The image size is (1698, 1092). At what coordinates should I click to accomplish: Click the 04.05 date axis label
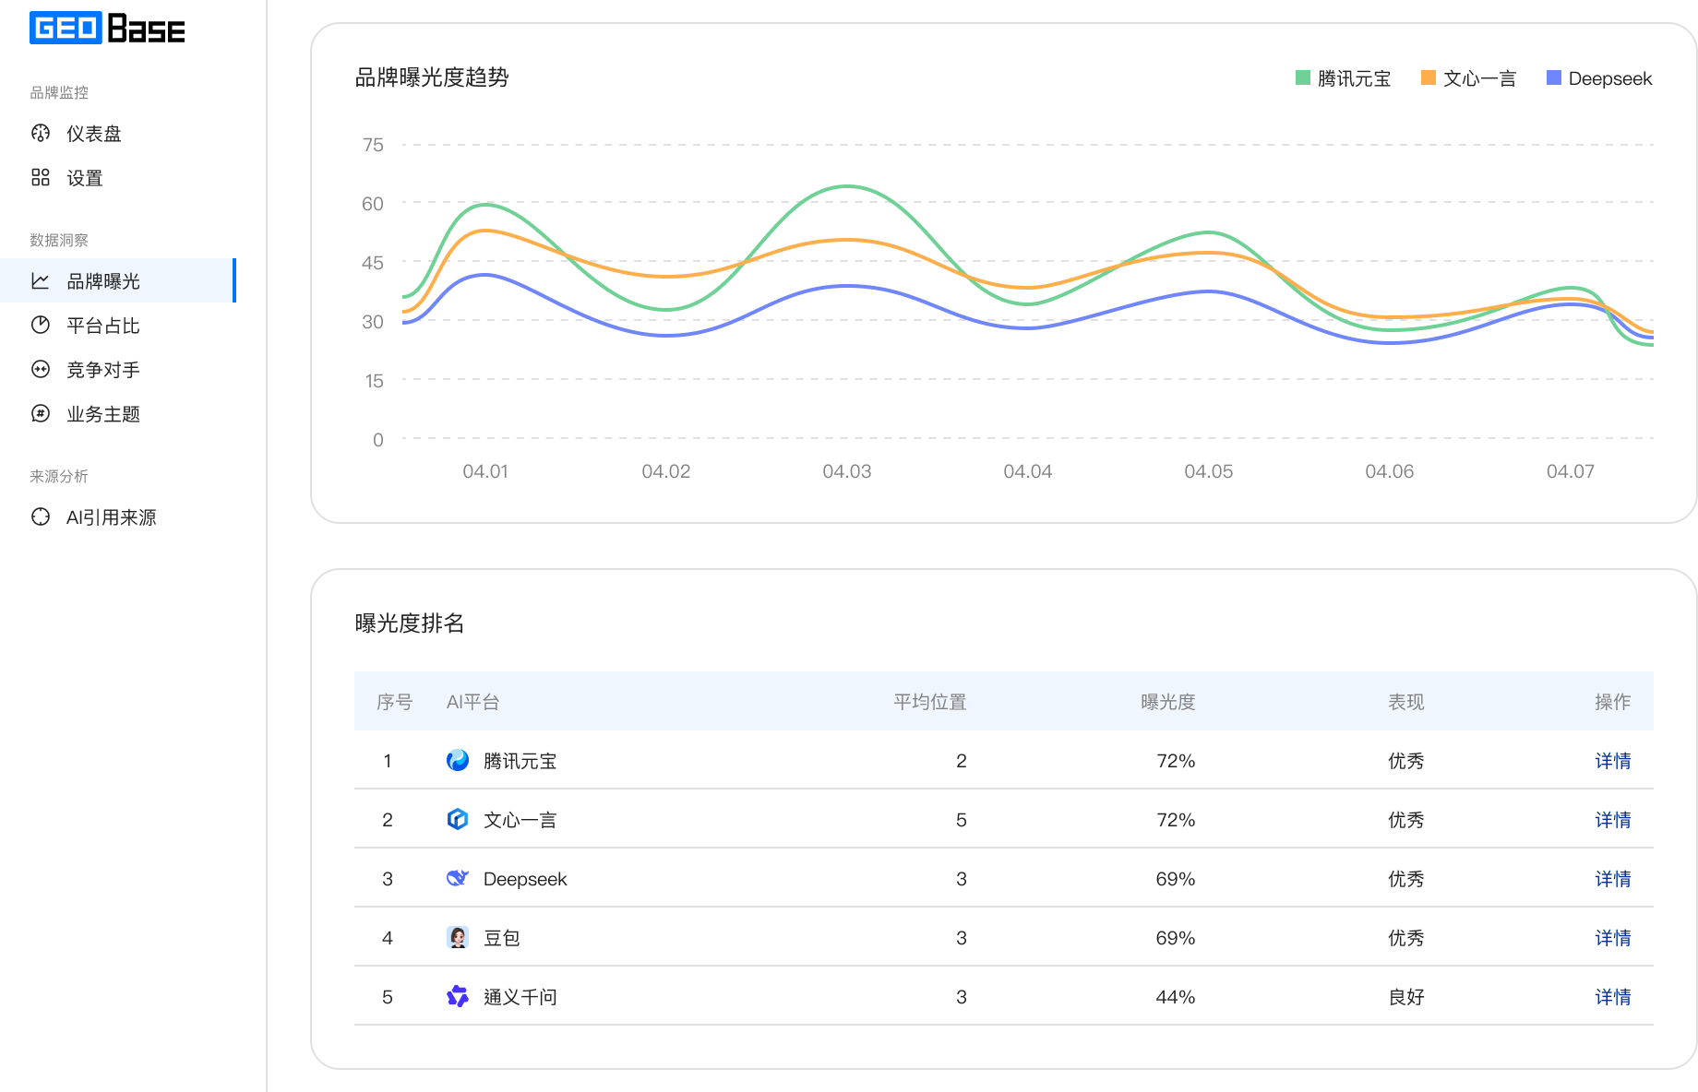(x=1209, y=471)
